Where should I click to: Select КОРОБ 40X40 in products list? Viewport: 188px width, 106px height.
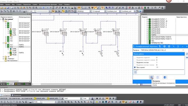(x=156, y=33)
